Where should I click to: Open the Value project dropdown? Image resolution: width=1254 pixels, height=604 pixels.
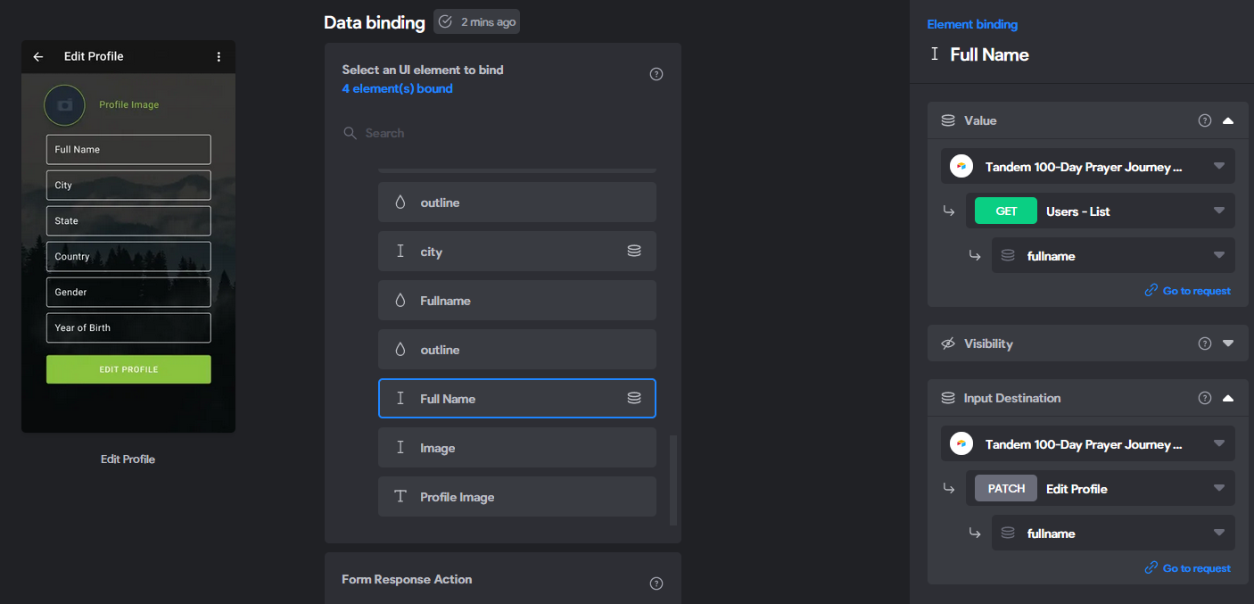[x=1088, y=167]
